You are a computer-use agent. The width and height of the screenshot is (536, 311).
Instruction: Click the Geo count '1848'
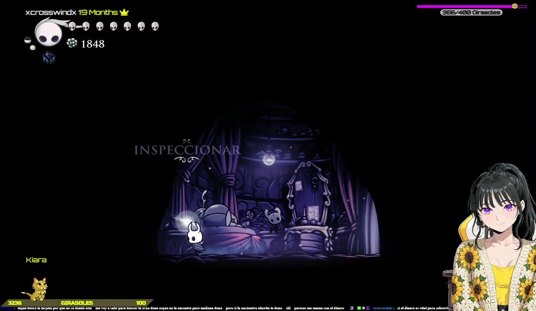click(x=93, y=44)
